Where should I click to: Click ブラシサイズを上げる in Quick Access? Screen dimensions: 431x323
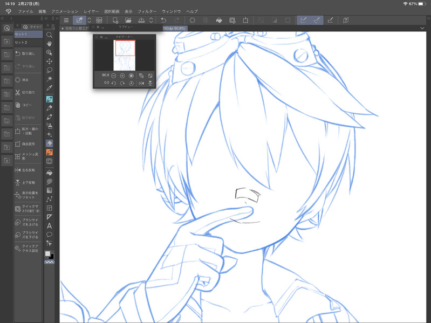(x=26, y=222)
